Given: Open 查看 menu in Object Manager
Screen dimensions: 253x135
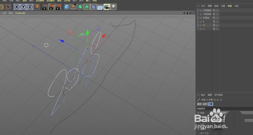Looking at the screenshot, I should coord(216,6).
